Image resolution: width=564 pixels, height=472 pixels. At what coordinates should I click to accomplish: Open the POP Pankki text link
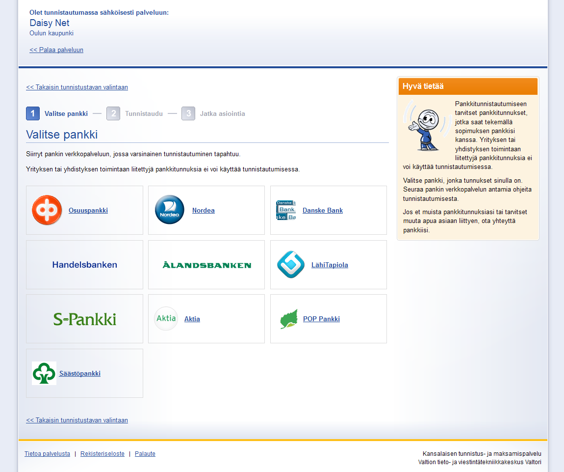click(x=321, y=319)
